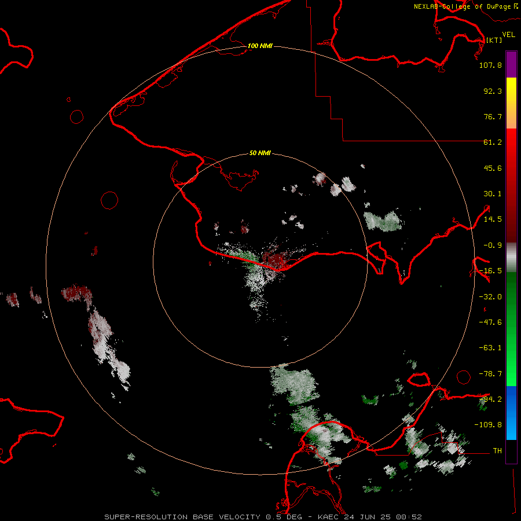Click the yellow-orange segment of the color bar
This screenshot has width=521, height=521.
[x=511, y=103]
